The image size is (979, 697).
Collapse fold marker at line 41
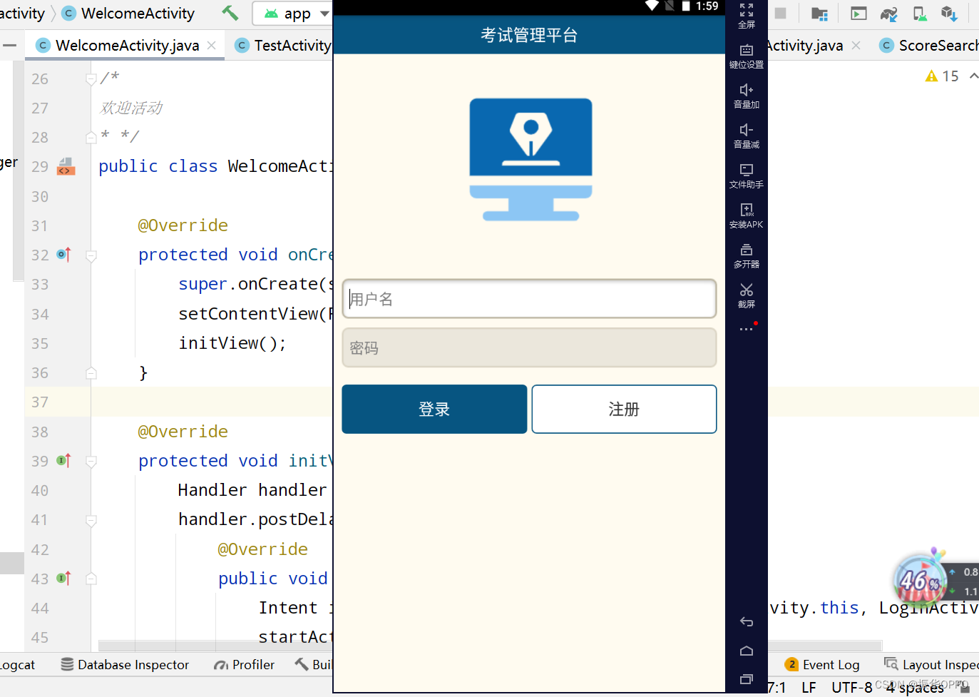pyautogui.click(x=91, y=521)
